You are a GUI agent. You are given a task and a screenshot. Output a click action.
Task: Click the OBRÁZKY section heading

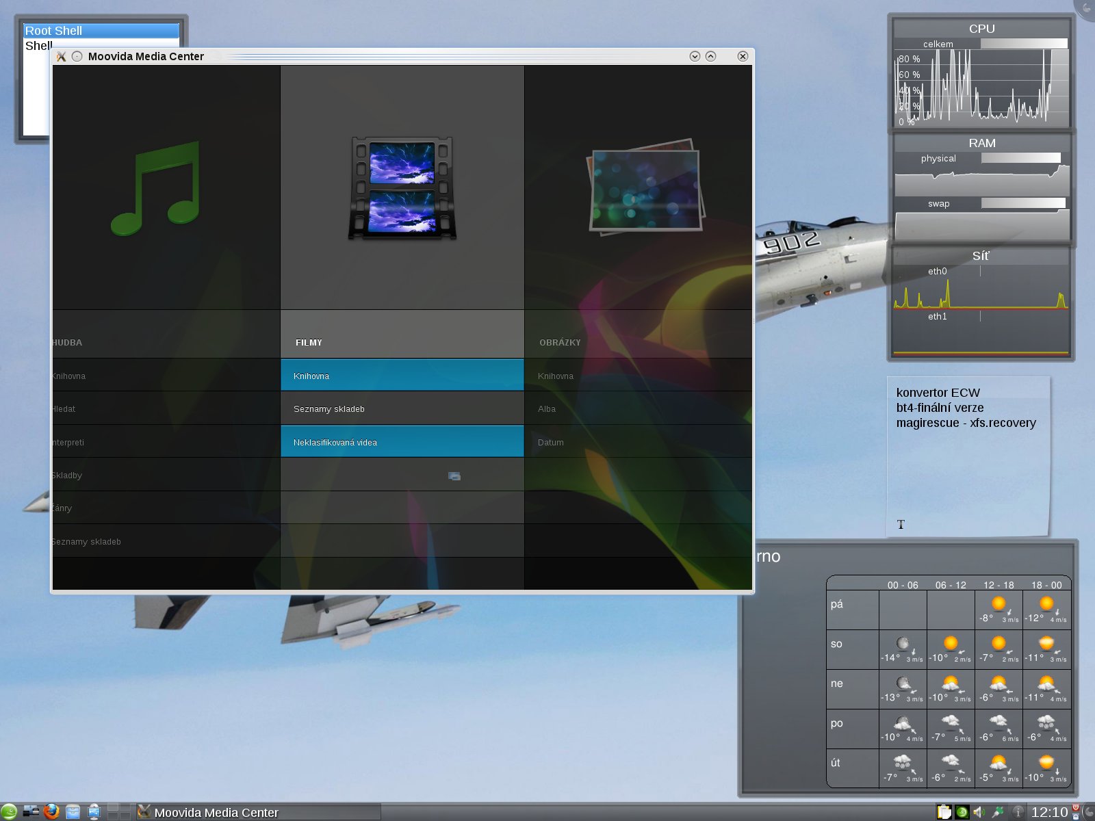[560, 342]
